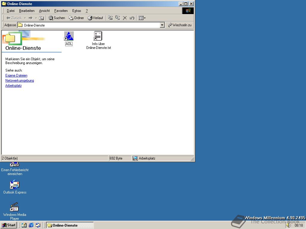Open the Suchen search pane
306x229 pixels.
click(57, 18)
